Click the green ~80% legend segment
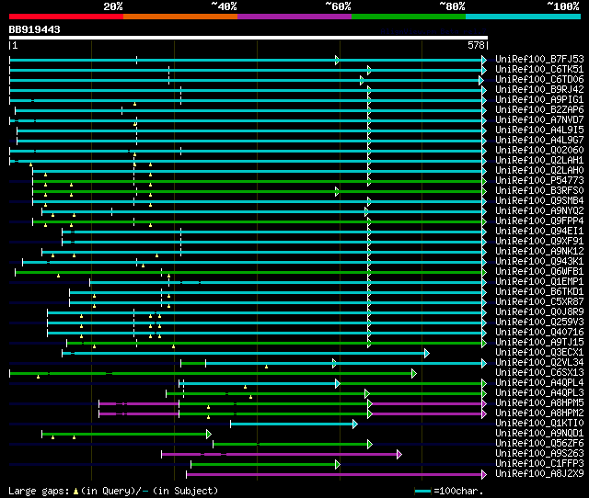589x498 pixels. 409,17
